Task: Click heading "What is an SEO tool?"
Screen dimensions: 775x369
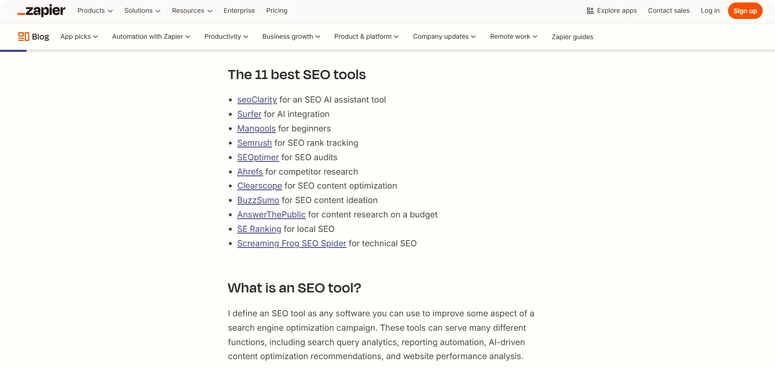Action: 294,288
